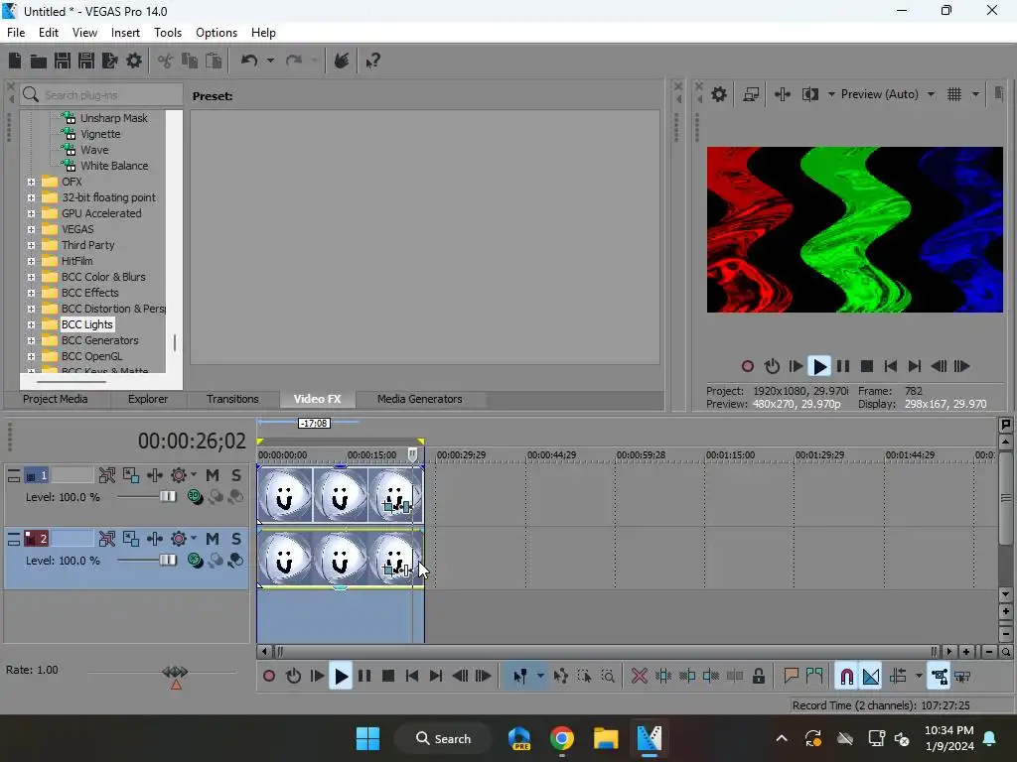
Task: Click the playback Rate slider handle
Action: coord(175,672)
